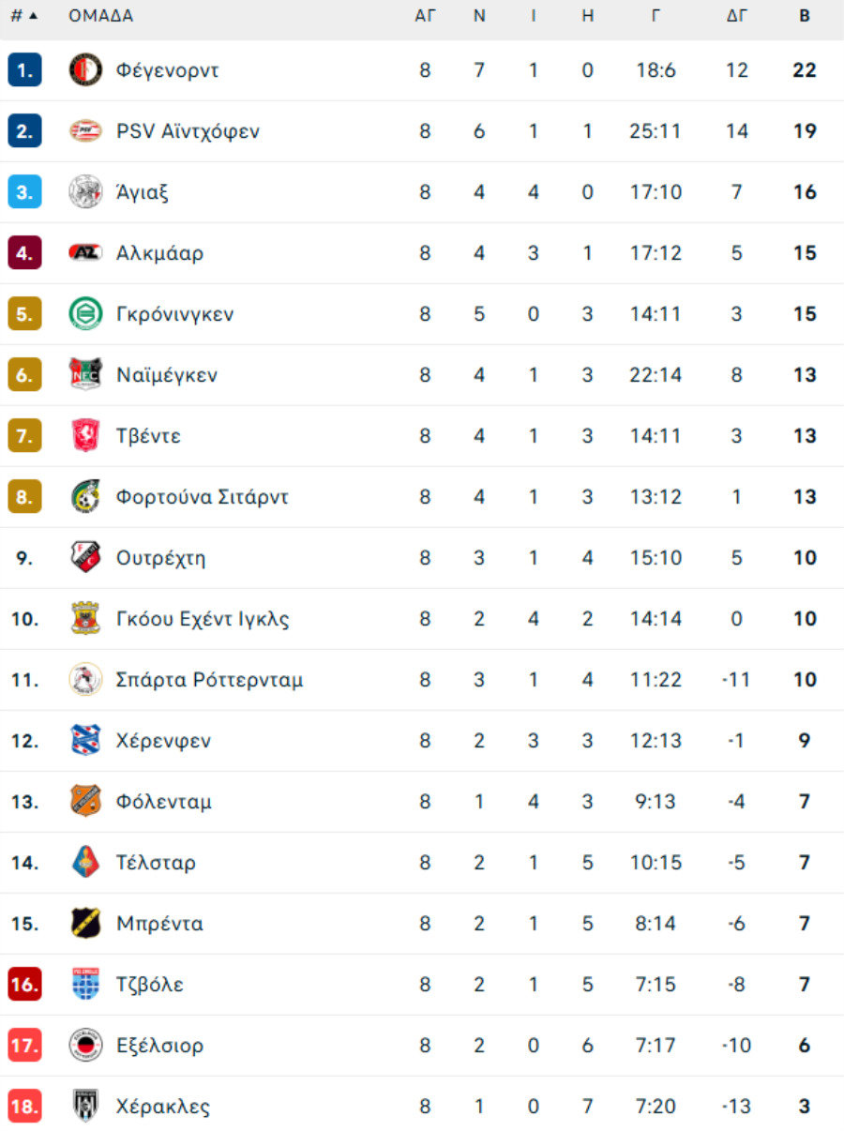Sort standings by the Β points header
The width and height of the screenshot is (844, 1131).
click(805, 16)
